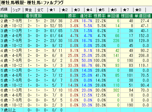This screenshot has width=152, height=112.
Task: Select the 2歳・10-12 row label
Action: (11, 26)
